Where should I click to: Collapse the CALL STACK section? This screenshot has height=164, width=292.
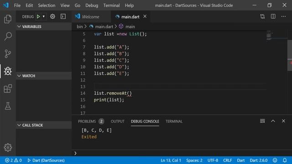(x=44, y=125)
